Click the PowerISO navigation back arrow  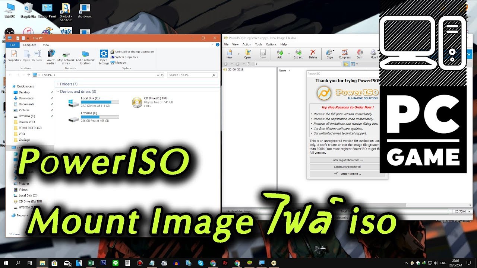click(x=226, y=64)
